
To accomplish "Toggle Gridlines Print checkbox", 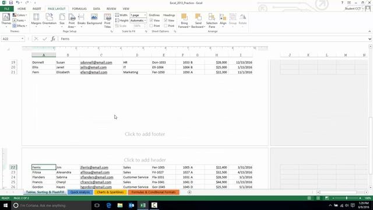I will click(151, 26).
